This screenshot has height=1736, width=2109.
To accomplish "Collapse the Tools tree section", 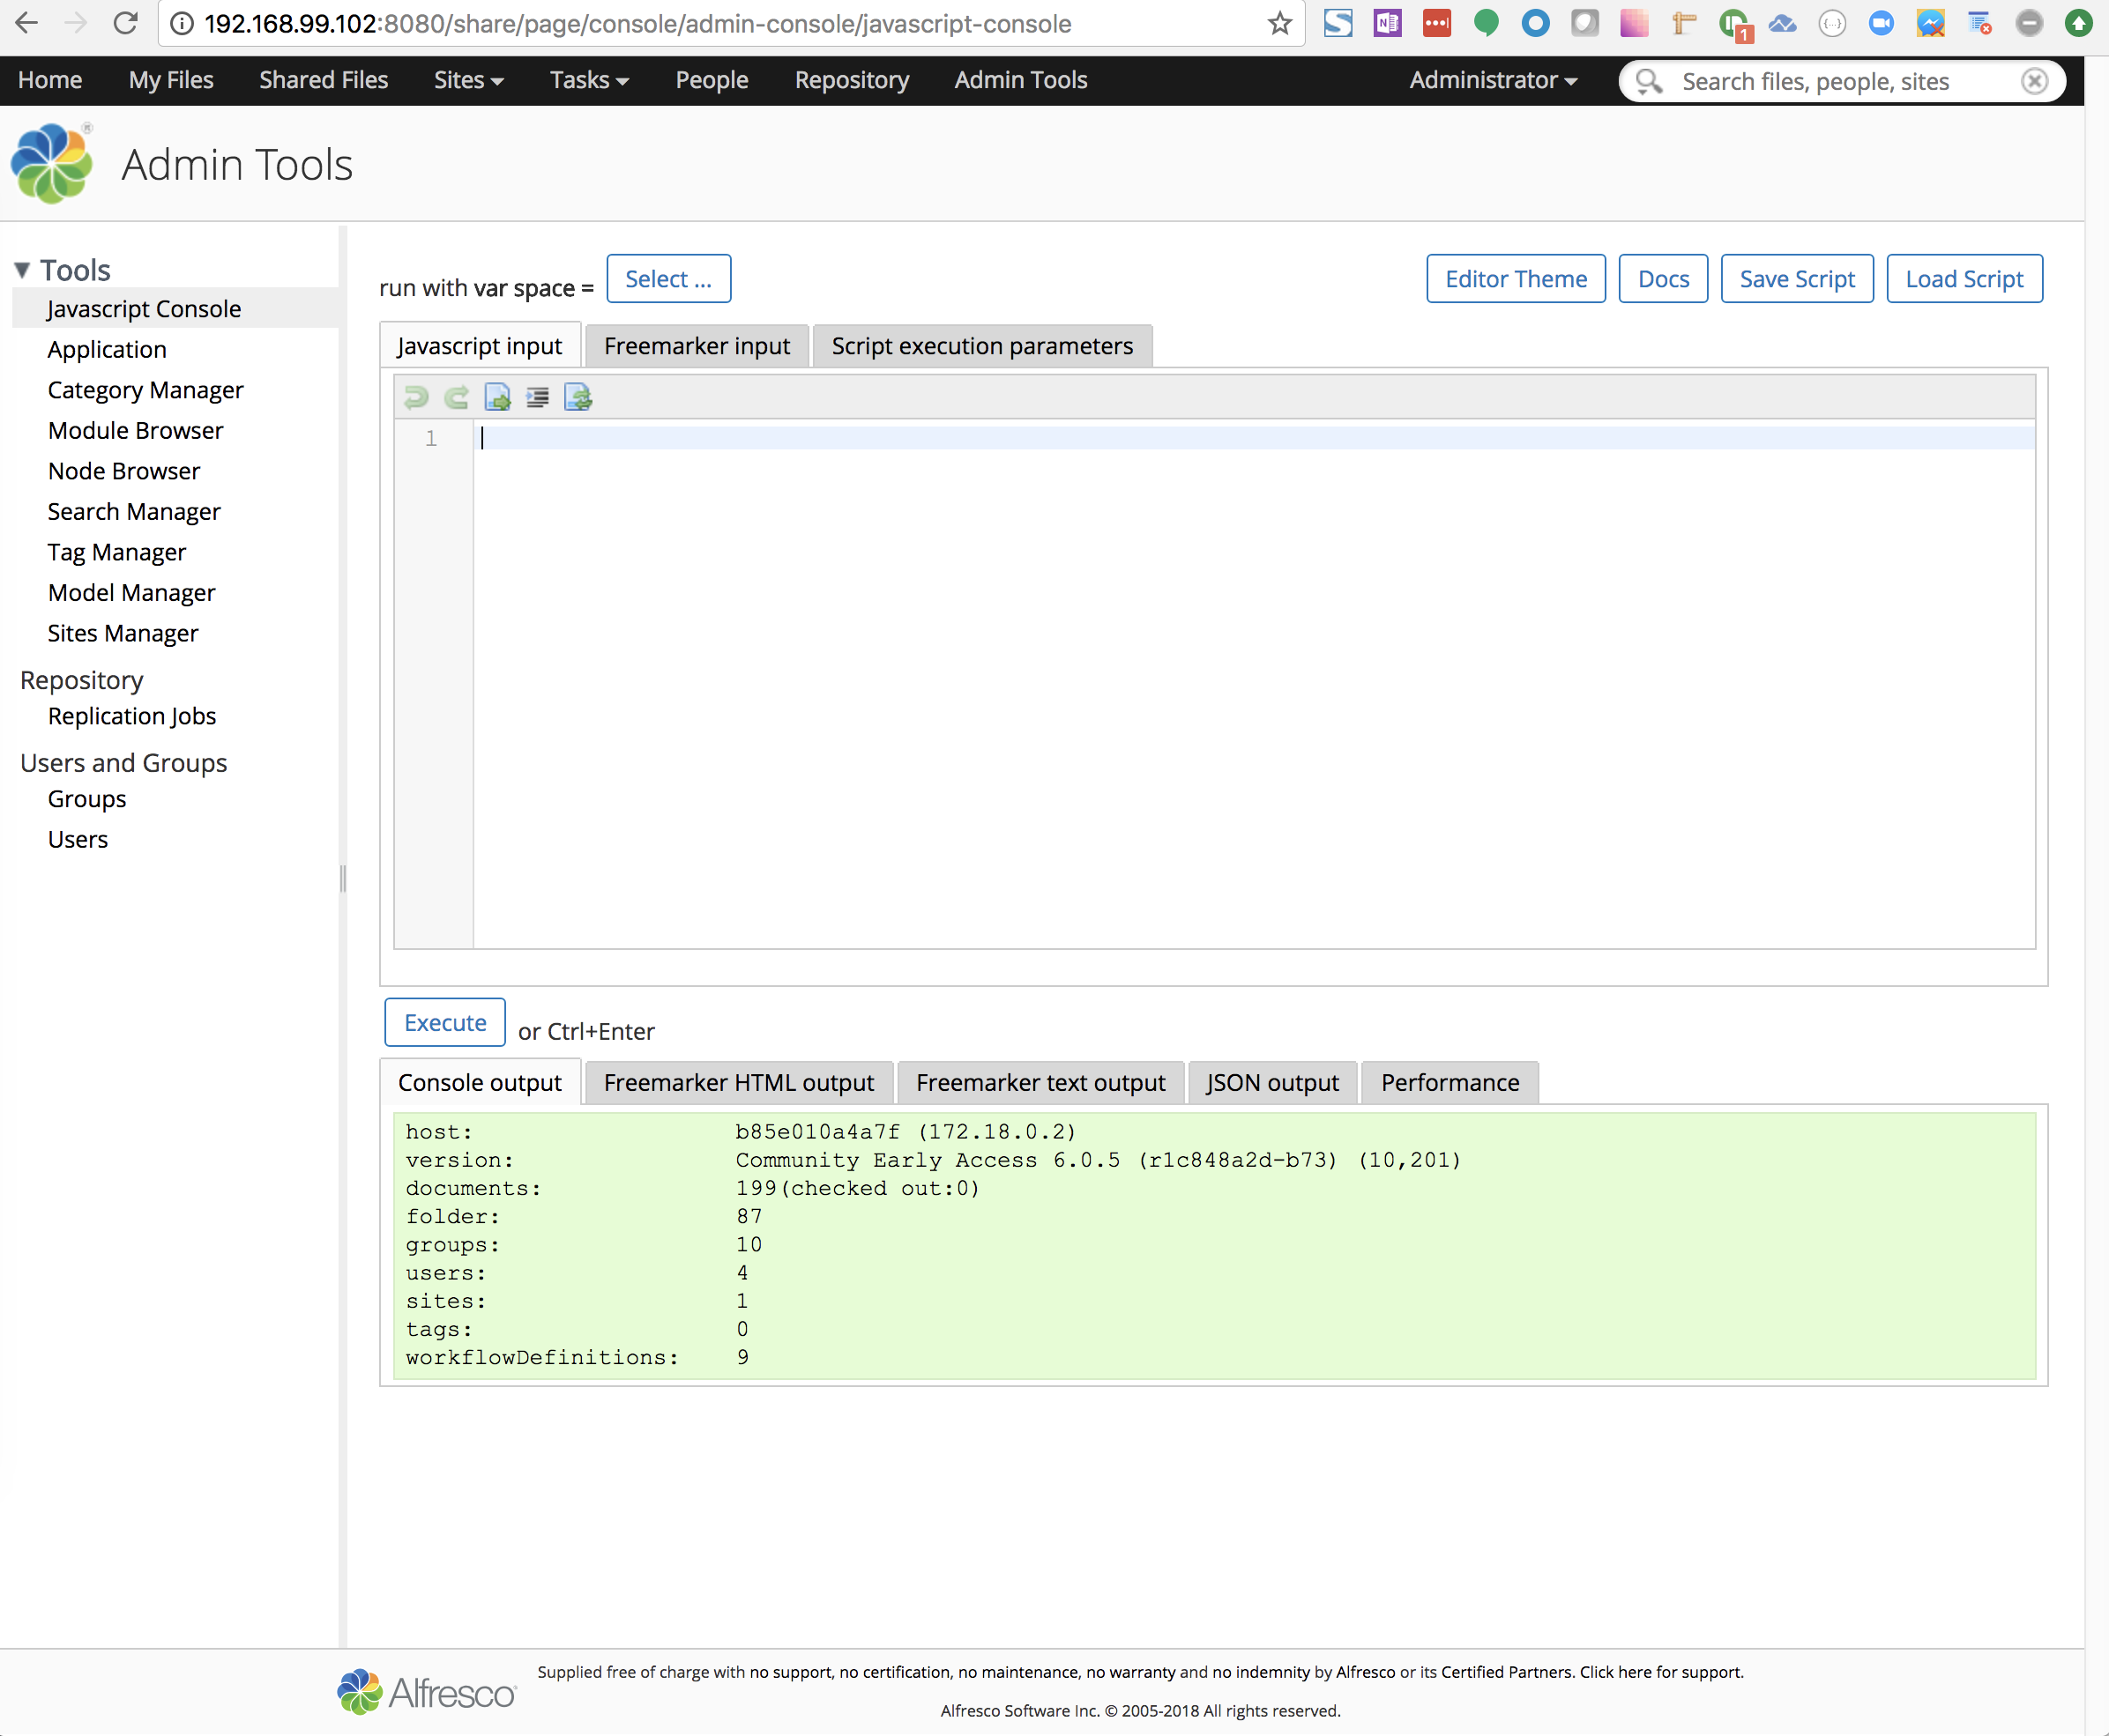I will [22, 270].
